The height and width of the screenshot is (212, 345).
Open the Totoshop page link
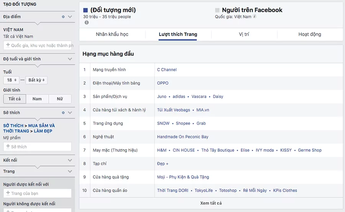228,190
